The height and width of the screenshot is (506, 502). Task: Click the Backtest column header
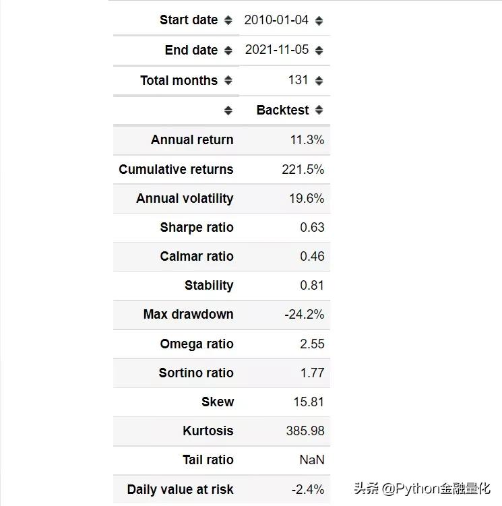pos(282,110)
